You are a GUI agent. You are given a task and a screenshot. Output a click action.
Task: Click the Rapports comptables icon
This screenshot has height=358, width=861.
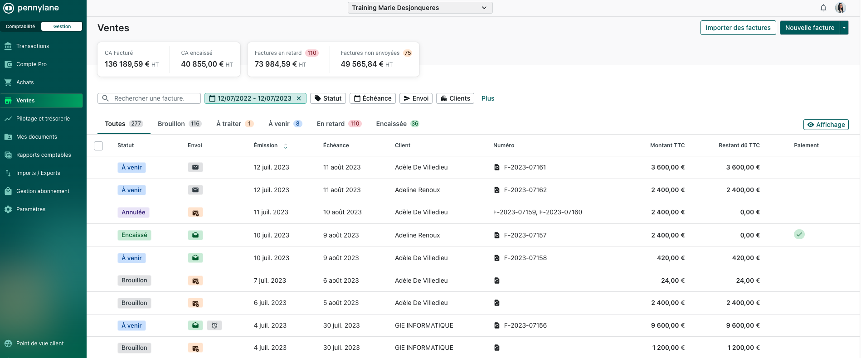click(8, 155)
